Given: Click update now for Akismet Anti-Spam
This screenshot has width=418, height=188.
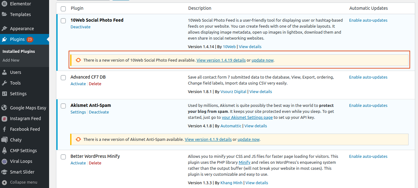Looking at the screenshot, I should (x=249, y=139).
